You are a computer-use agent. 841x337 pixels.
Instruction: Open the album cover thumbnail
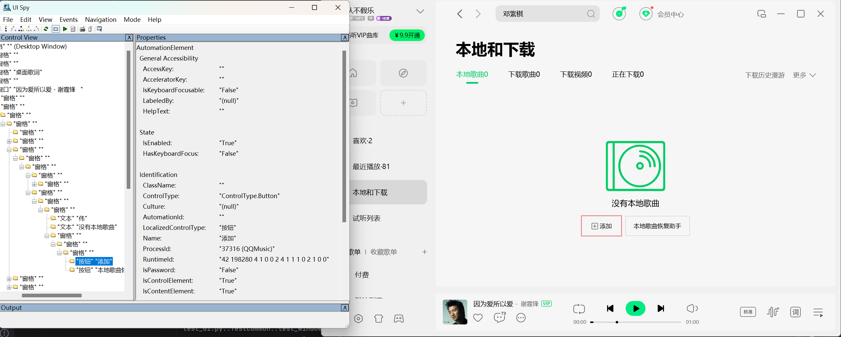[x=455, y=312]
